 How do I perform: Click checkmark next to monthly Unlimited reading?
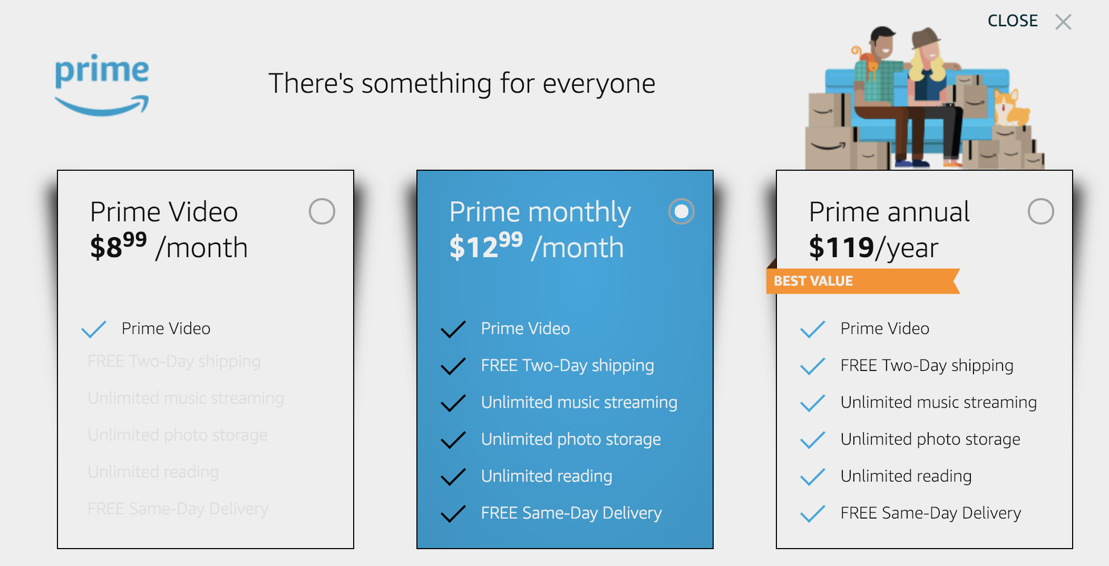pos(453,476)
